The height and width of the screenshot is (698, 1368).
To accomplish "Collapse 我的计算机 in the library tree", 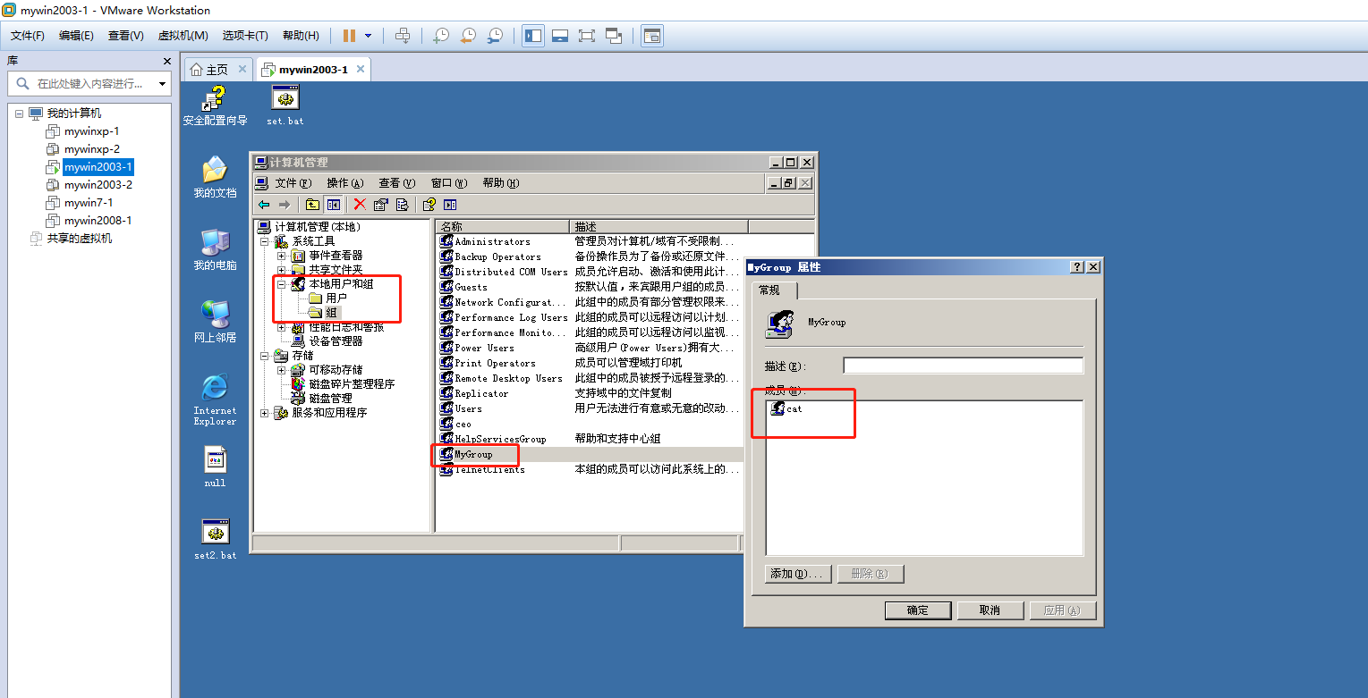I will [x=19, y=114].
